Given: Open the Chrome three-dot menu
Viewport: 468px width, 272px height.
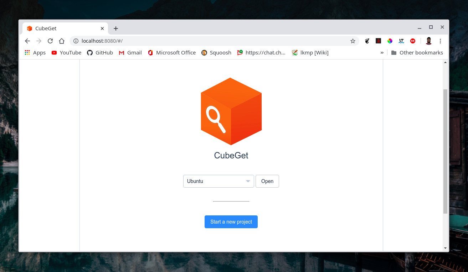Looking at the screenshot, I should click(x=440, y=41).
